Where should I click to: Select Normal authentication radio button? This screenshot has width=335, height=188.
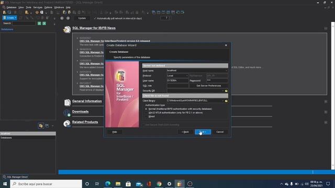[x=146, y=109]
